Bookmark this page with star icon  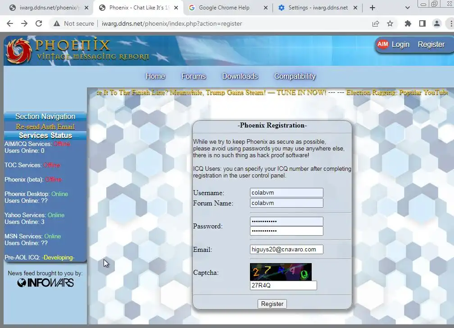390,23
